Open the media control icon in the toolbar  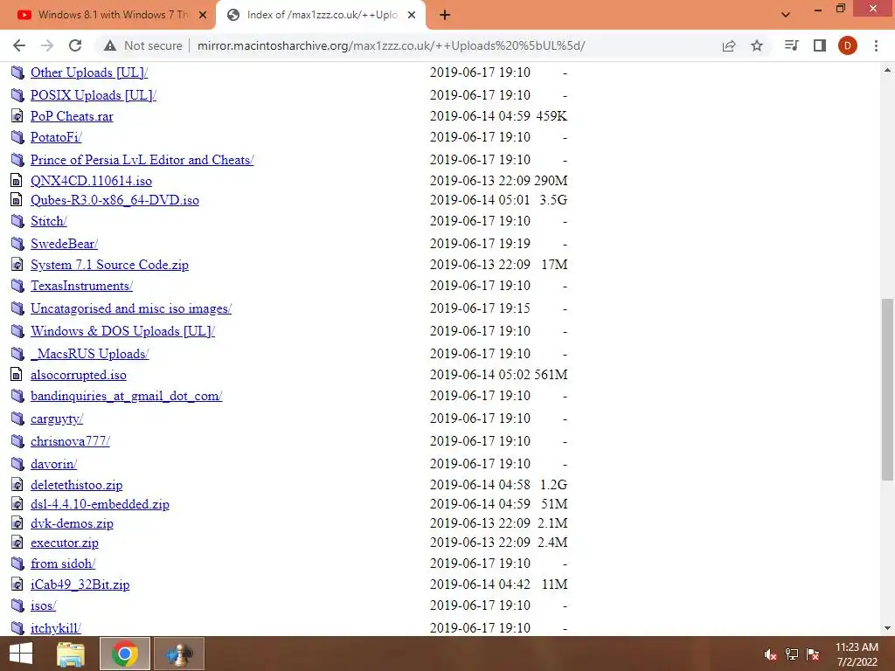pos(791,45)
